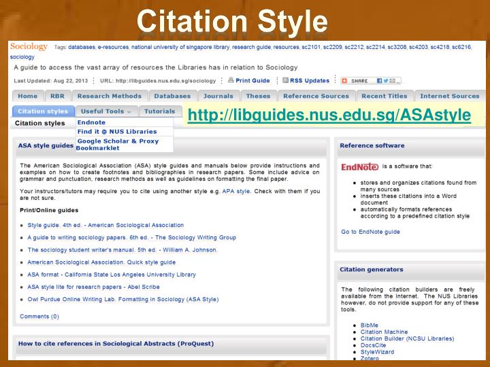Click the sc2212 tag
Screen dimensions: 490x367
[354, 47]
